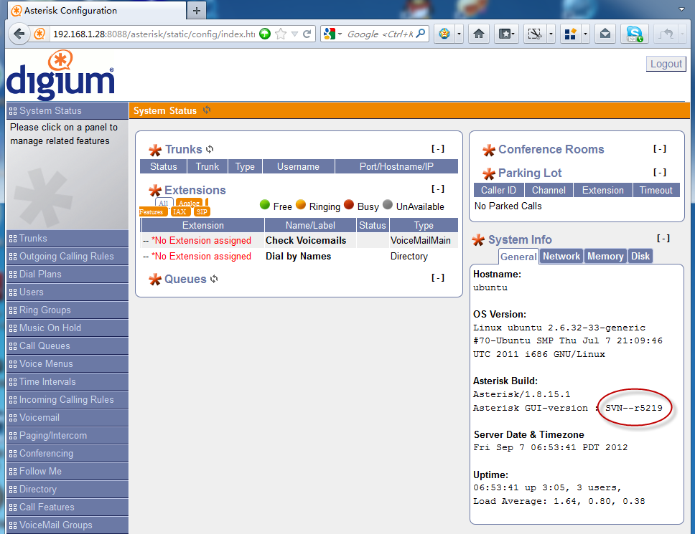Click the greyed-out curved arrow toolbar icon
Image resolution: width=695 pixels, height=534 pixels.
click(x=666, y=34)
